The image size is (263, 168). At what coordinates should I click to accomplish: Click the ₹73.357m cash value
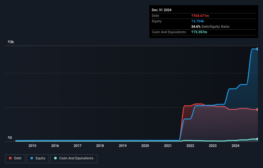(x=199, y=32)
